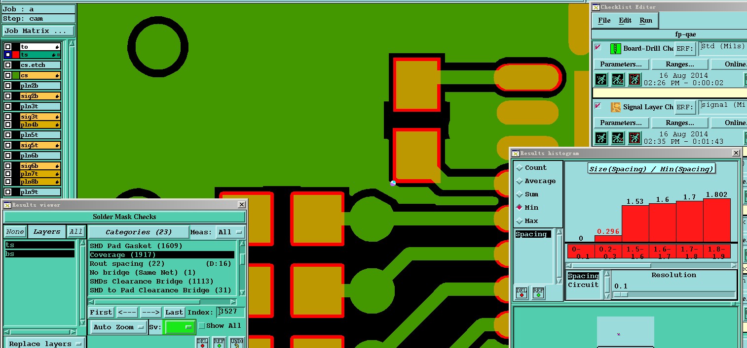
Task: Select Circuit in histogram list
Action: pos(583,285)
